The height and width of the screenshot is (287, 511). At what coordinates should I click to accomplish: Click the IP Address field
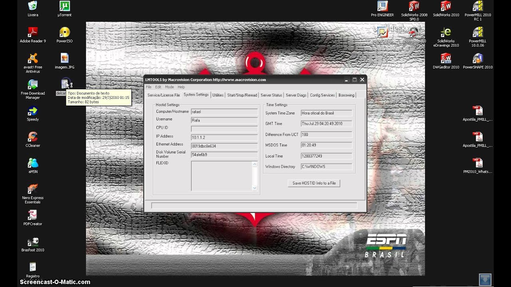224,138
